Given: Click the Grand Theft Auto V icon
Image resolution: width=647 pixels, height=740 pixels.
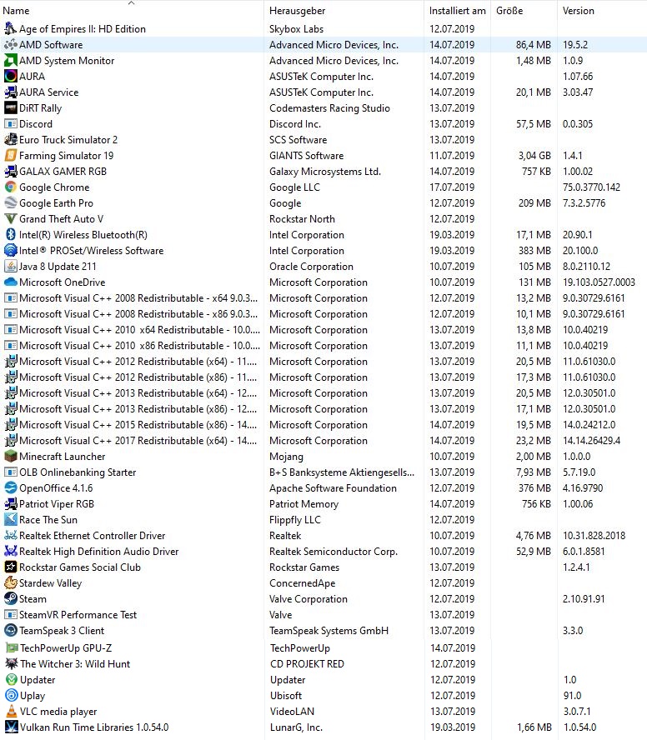Looking at the screenshot, I should 10,219.
